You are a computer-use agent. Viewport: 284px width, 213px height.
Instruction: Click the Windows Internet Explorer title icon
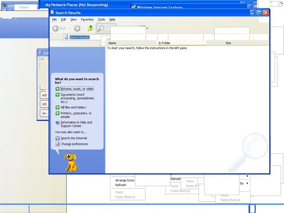134,7
